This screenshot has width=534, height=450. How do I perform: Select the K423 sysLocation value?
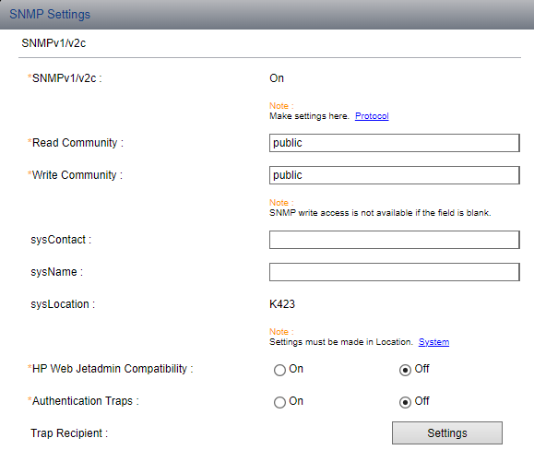pyautogui.click(x=282, y=304)
